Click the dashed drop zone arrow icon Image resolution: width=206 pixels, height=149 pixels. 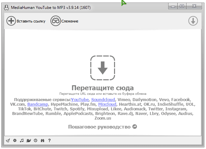[103, 68]
